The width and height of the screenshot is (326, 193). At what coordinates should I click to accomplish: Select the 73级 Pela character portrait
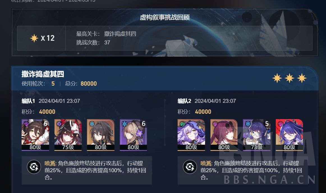[x=256, y=135]
